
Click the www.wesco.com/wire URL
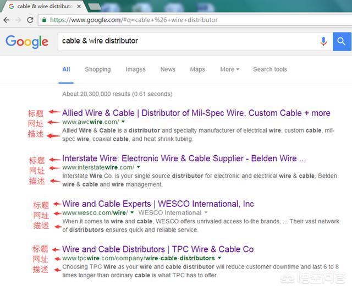click(x=95, y=213)
